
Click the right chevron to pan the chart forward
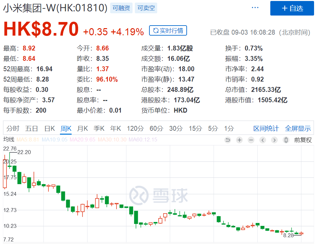point(274,140)
